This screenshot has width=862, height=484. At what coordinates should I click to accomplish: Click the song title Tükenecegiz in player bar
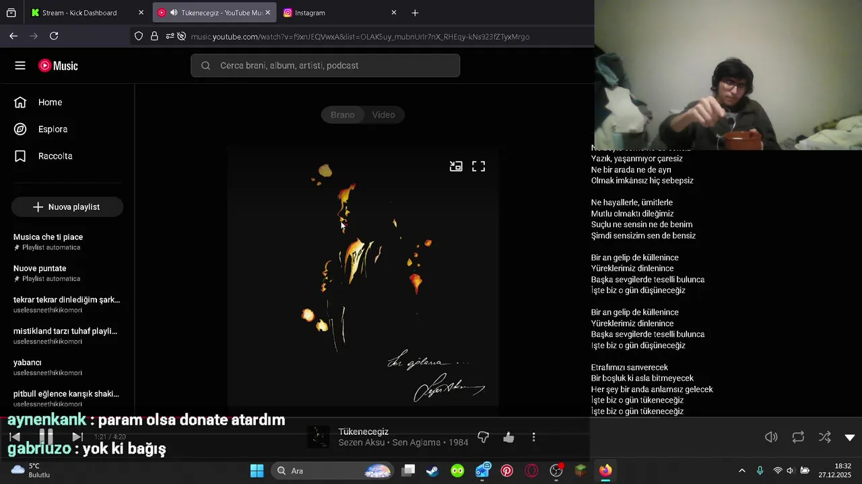pos(363,432)
